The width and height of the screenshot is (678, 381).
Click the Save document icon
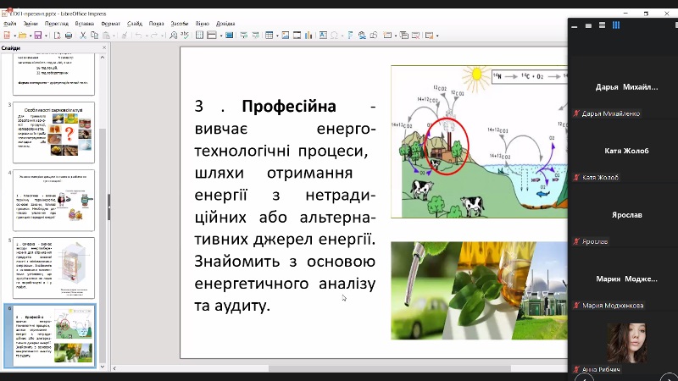(37, 36)
